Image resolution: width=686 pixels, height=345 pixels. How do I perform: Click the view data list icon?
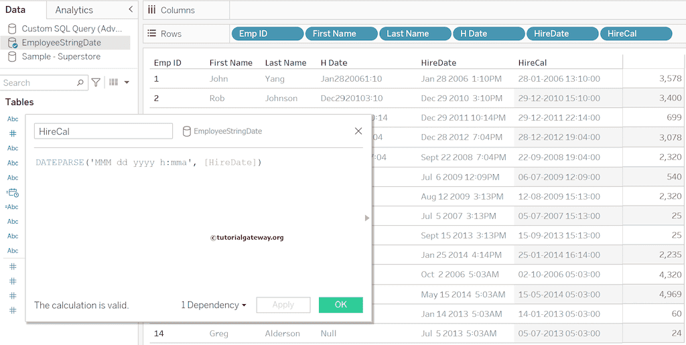[x=114, y=82]
